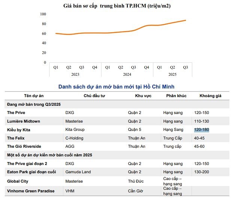Select The Prive project row name
The height and width of the screenshot is (201, 232).
tap(16, 112)
